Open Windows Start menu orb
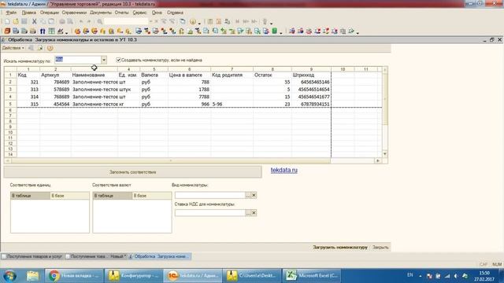504x283 pixels. tap(9, 276)
